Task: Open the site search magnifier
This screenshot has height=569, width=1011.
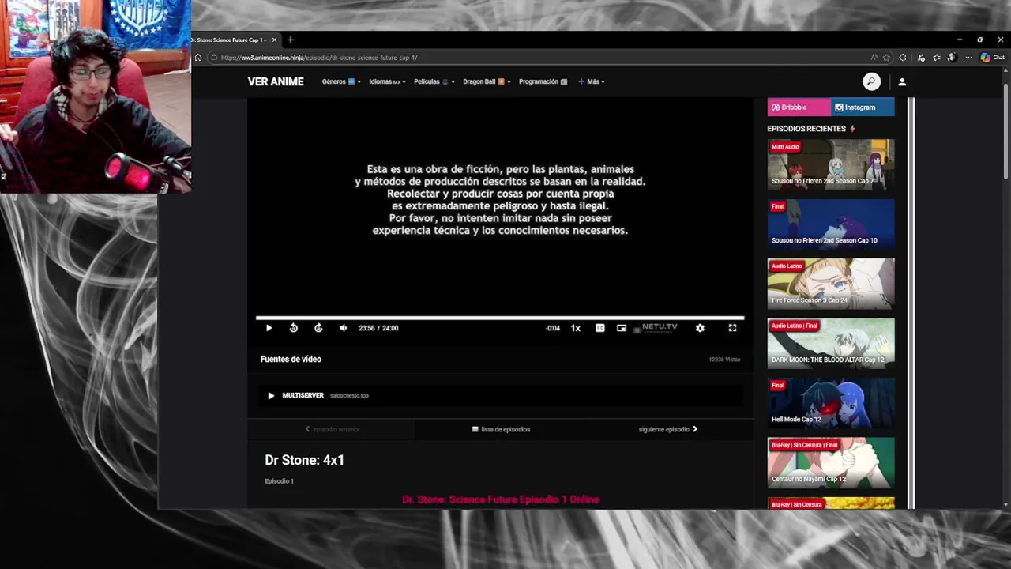Action: [871, 81]
